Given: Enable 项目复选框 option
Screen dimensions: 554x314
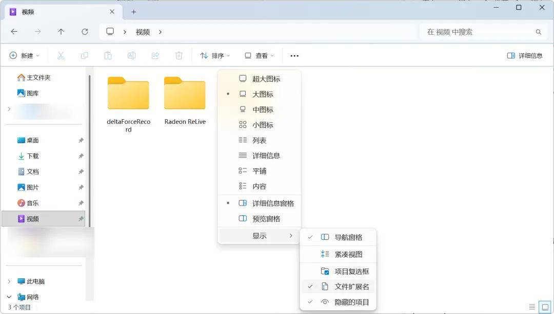Looking at the screenshot, I should point(338,272).
